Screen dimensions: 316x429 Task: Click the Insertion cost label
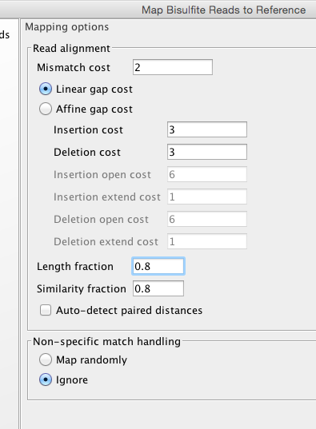(88, 130)
